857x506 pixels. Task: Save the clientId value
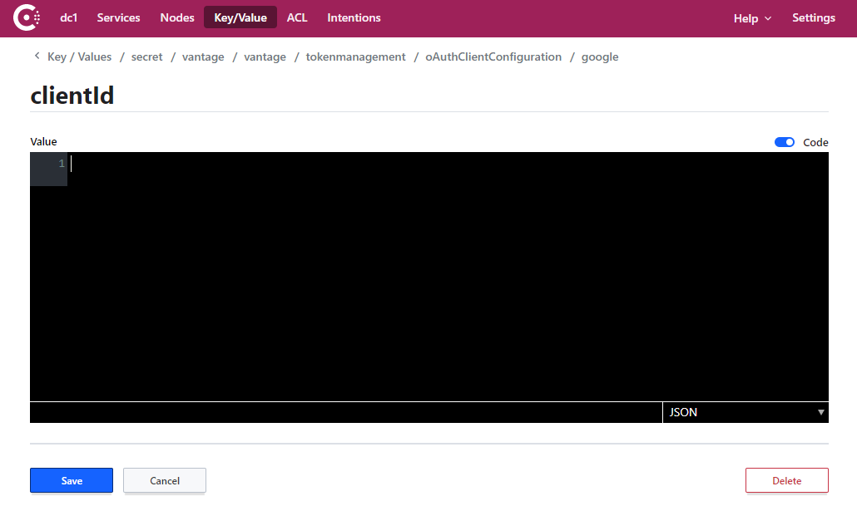(x=71, y=480)
